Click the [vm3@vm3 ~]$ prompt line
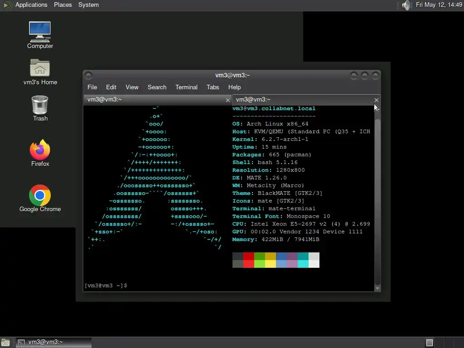Image resolution: width=464 pixels, height=348 pixels. click(x=106, y=285)
